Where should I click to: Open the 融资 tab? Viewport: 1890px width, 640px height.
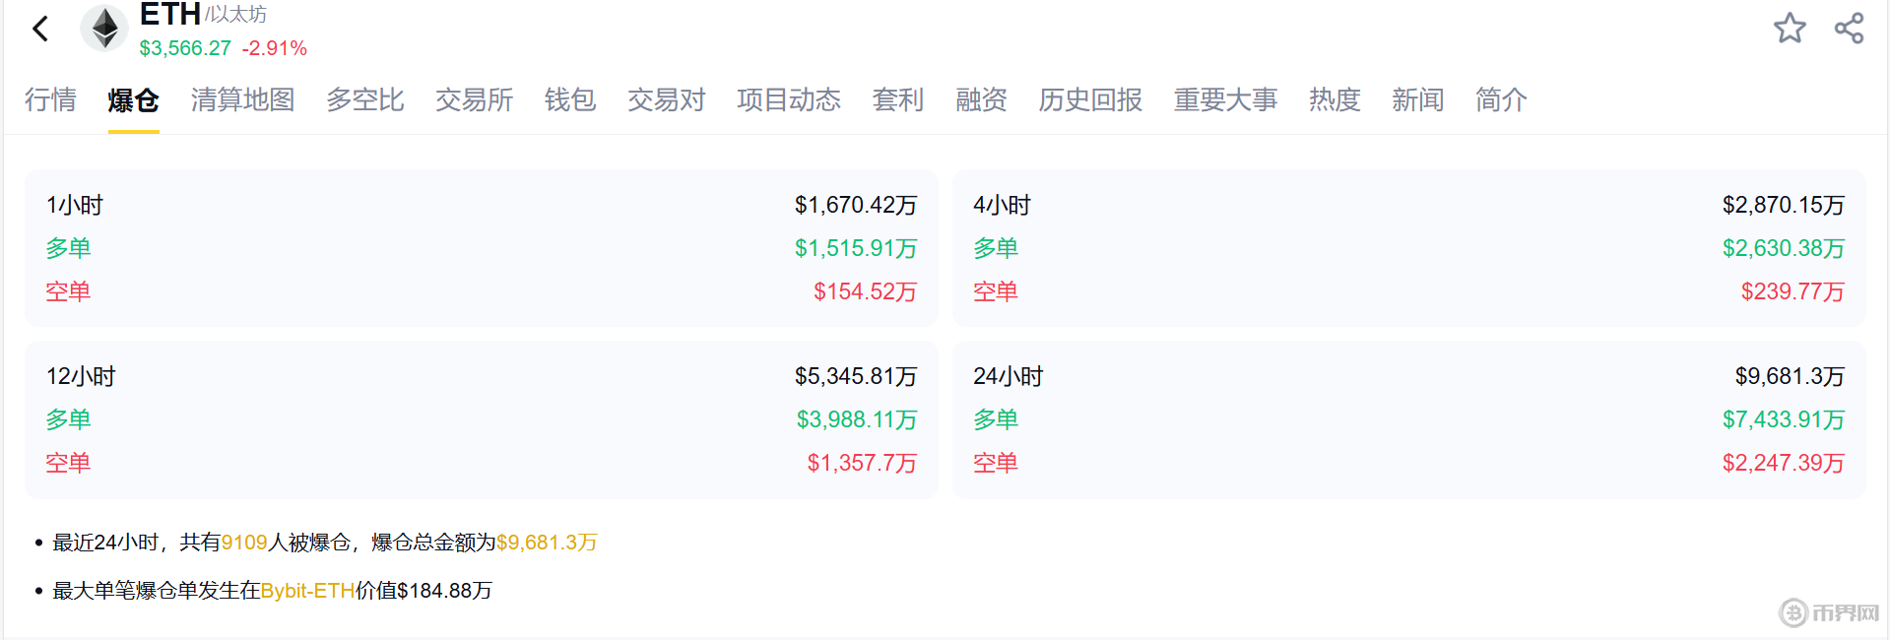tap(981, 99)
